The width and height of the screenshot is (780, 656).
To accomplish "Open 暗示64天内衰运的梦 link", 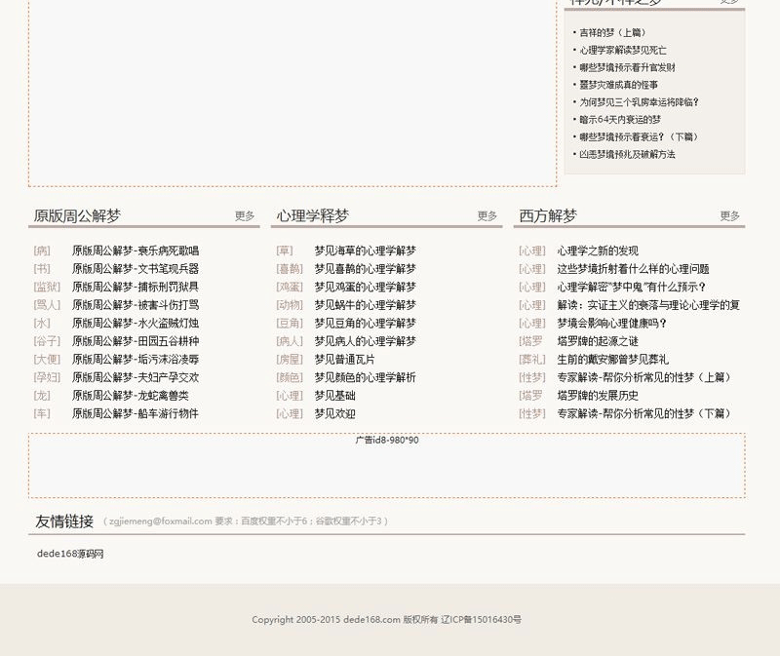I will (x=620, y=120).
